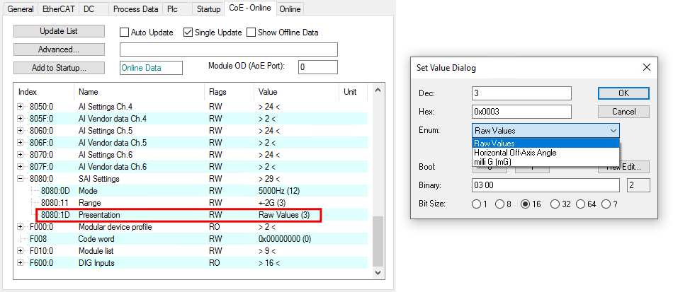
Task: Click the Update List button
Action: pyautogui.click(x=59, y=31)
